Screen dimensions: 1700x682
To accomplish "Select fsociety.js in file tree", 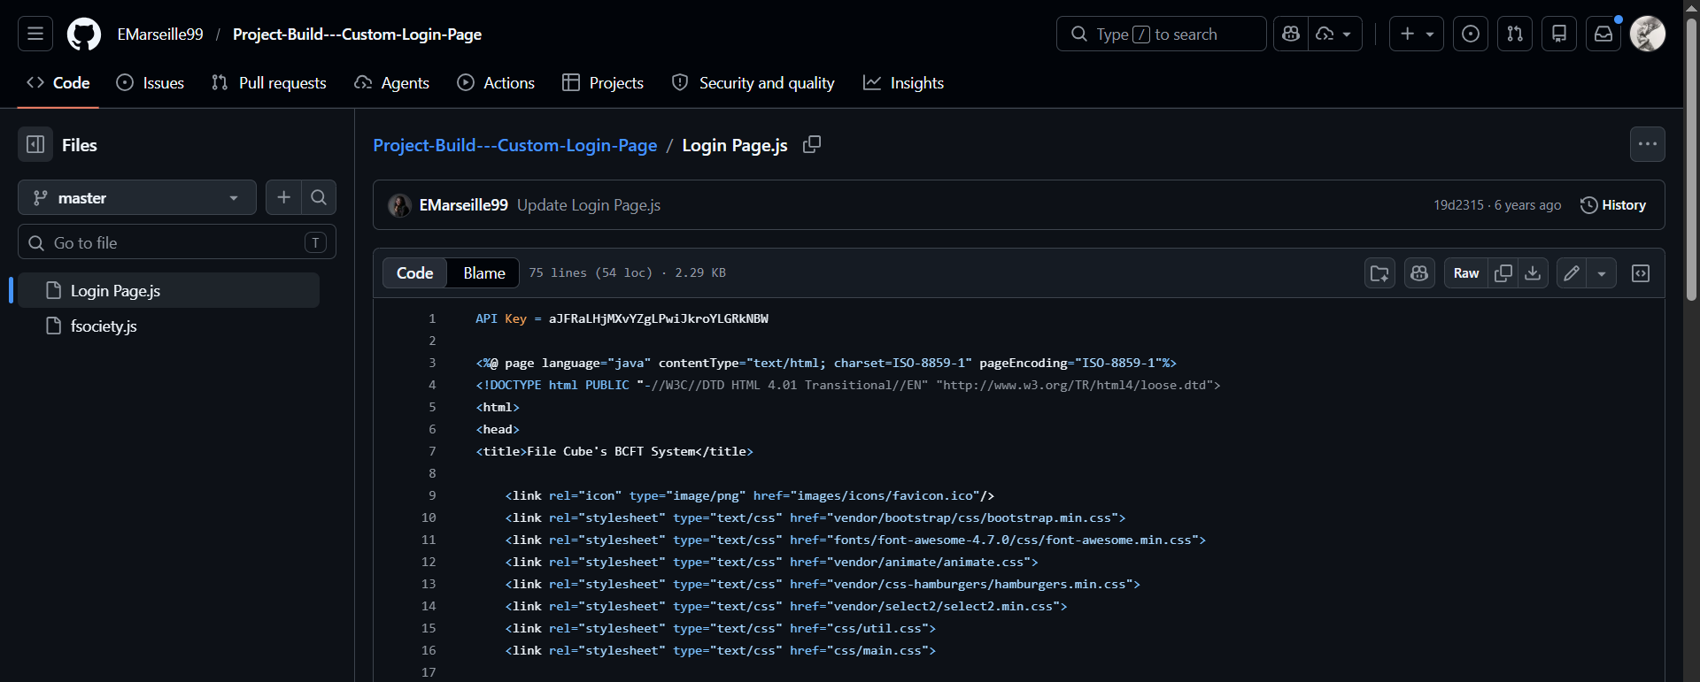I will click(168, 326).
